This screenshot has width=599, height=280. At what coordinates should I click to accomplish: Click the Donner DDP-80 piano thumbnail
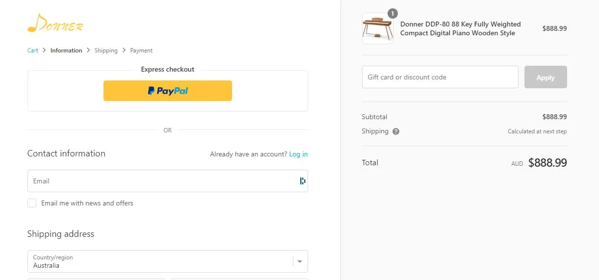click(377, 28)
